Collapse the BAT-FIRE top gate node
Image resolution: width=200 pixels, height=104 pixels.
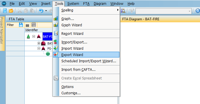pyautogui.click(x=34, y=37)
